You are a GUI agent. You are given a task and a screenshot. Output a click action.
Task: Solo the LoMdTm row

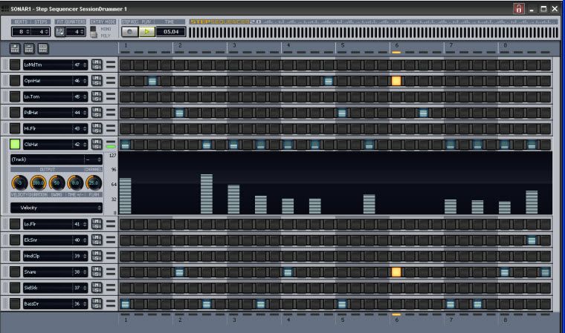click(x=97, y=67)
